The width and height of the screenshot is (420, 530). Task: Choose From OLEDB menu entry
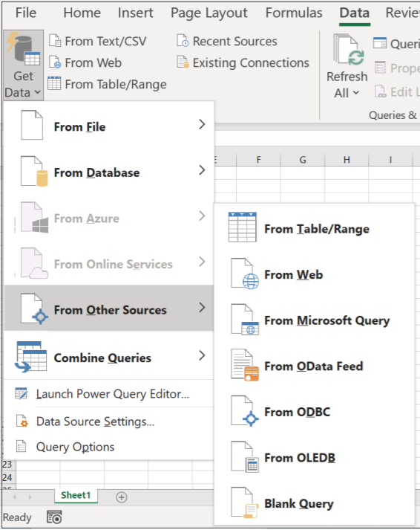click(x=314, y=457)
